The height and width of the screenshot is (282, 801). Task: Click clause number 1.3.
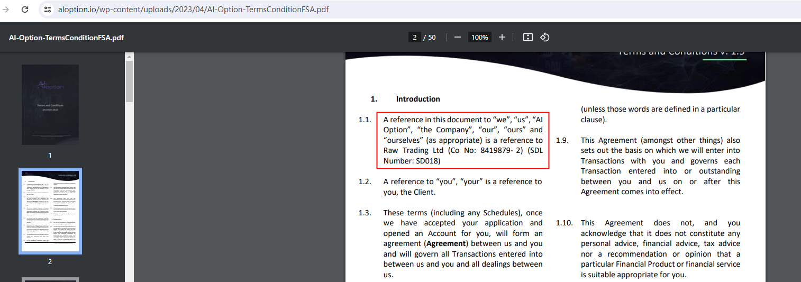(x=365, y=213)
